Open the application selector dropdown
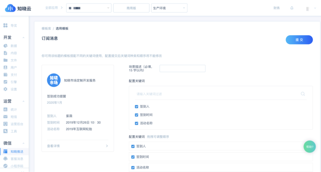321x172 pixels. click(x=89, y=8)
